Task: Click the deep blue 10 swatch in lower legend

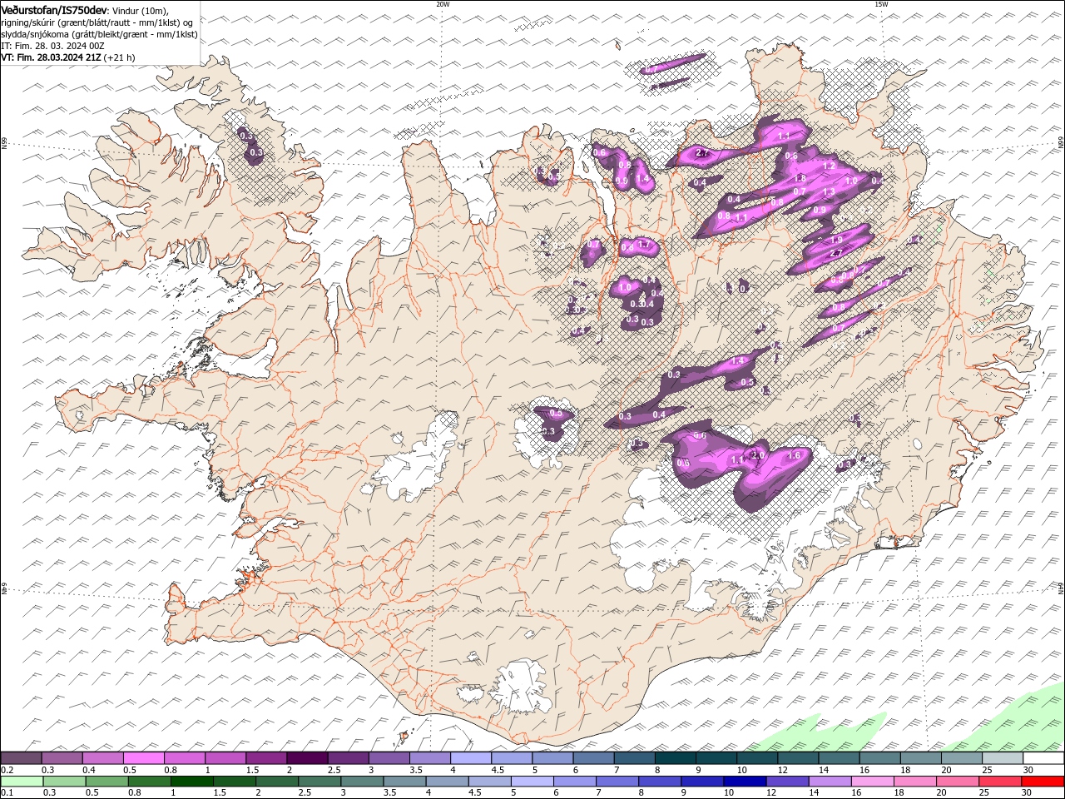Action: click(745, 782)
